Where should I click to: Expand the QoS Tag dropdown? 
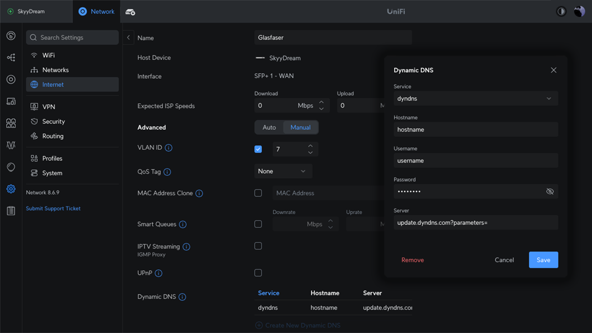(282, 171)
